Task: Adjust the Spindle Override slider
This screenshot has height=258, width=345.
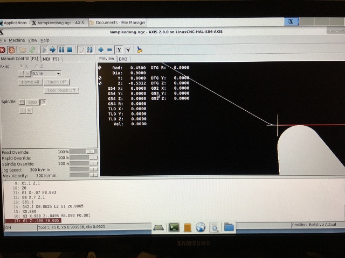Action: pos(84,163)
